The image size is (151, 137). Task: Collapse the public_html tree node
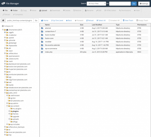pos(5,93)
